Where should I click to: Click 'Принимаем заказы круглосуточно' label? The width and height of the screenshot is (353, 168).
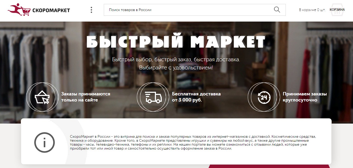click(x=305, y=97)
